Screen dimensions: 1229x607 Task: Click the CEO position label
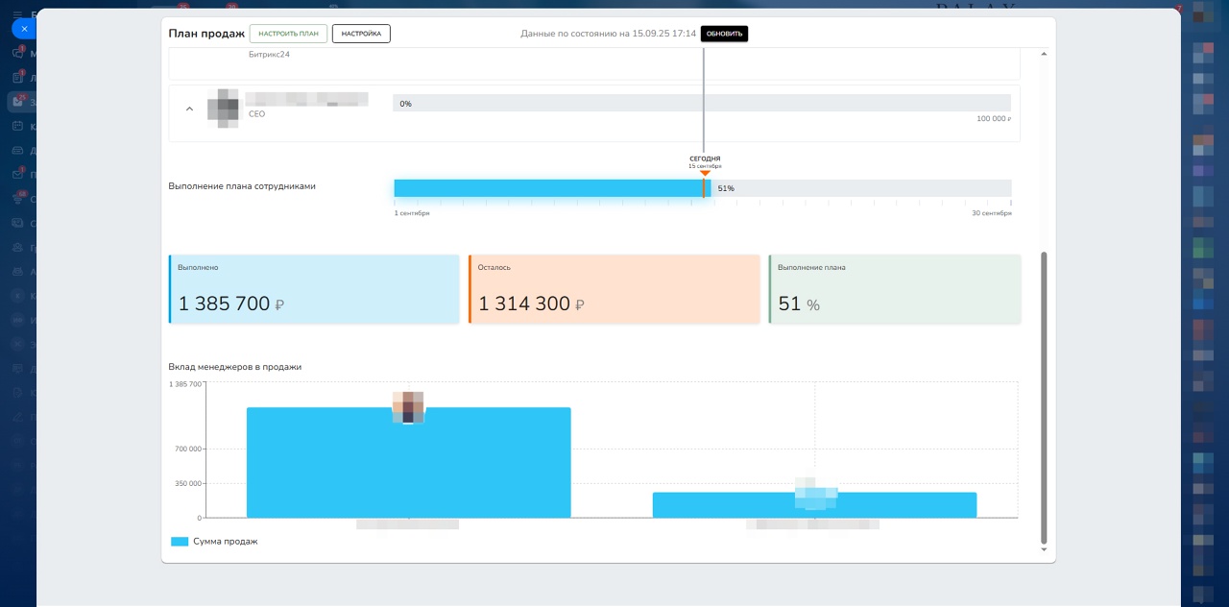tap(256, 114)
